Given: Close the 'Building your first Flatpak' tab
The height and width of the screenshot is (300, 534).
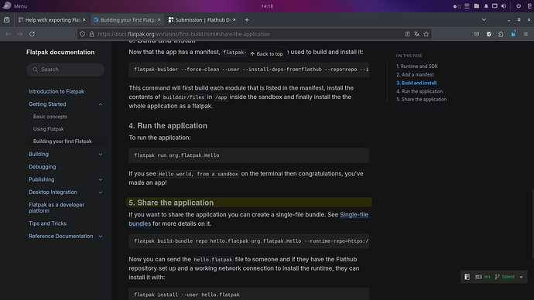Looking at the screenshot, I should tap(159, 20).
